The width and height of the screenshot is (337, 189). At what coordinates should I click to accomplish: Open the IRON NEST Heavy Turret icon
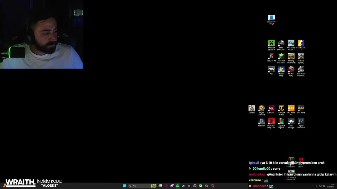271,123
